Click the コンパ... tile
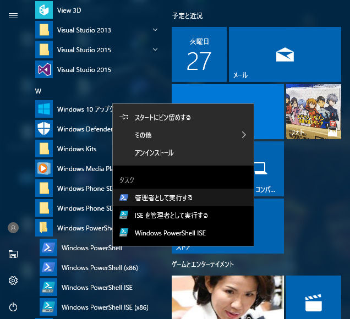Viewport: 350px width, 319px height. 269,169
